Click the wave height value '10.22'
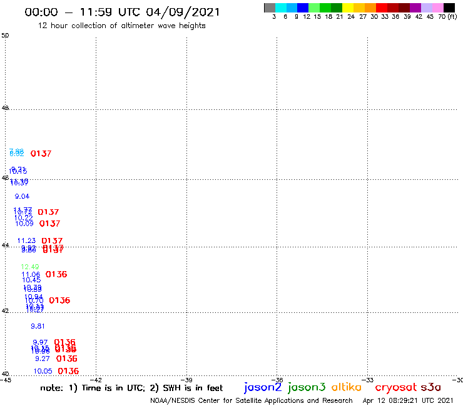The width and height of the screenshot is (463, 406). [24, 217]
